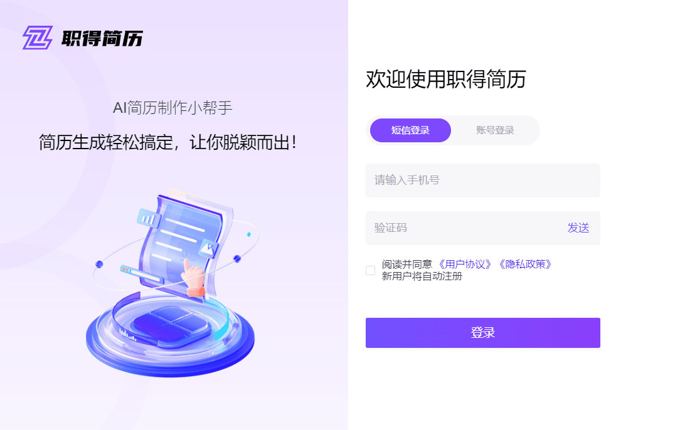Click 发送 to send verification code
Image resolution: width=680 pixels, height=430 pixels.
[578, 228]
